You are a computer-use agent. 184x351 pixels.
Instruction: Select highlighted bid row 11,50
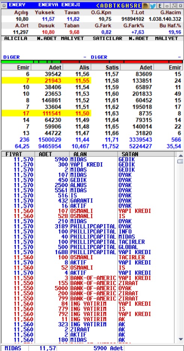(x=46, y=113)
